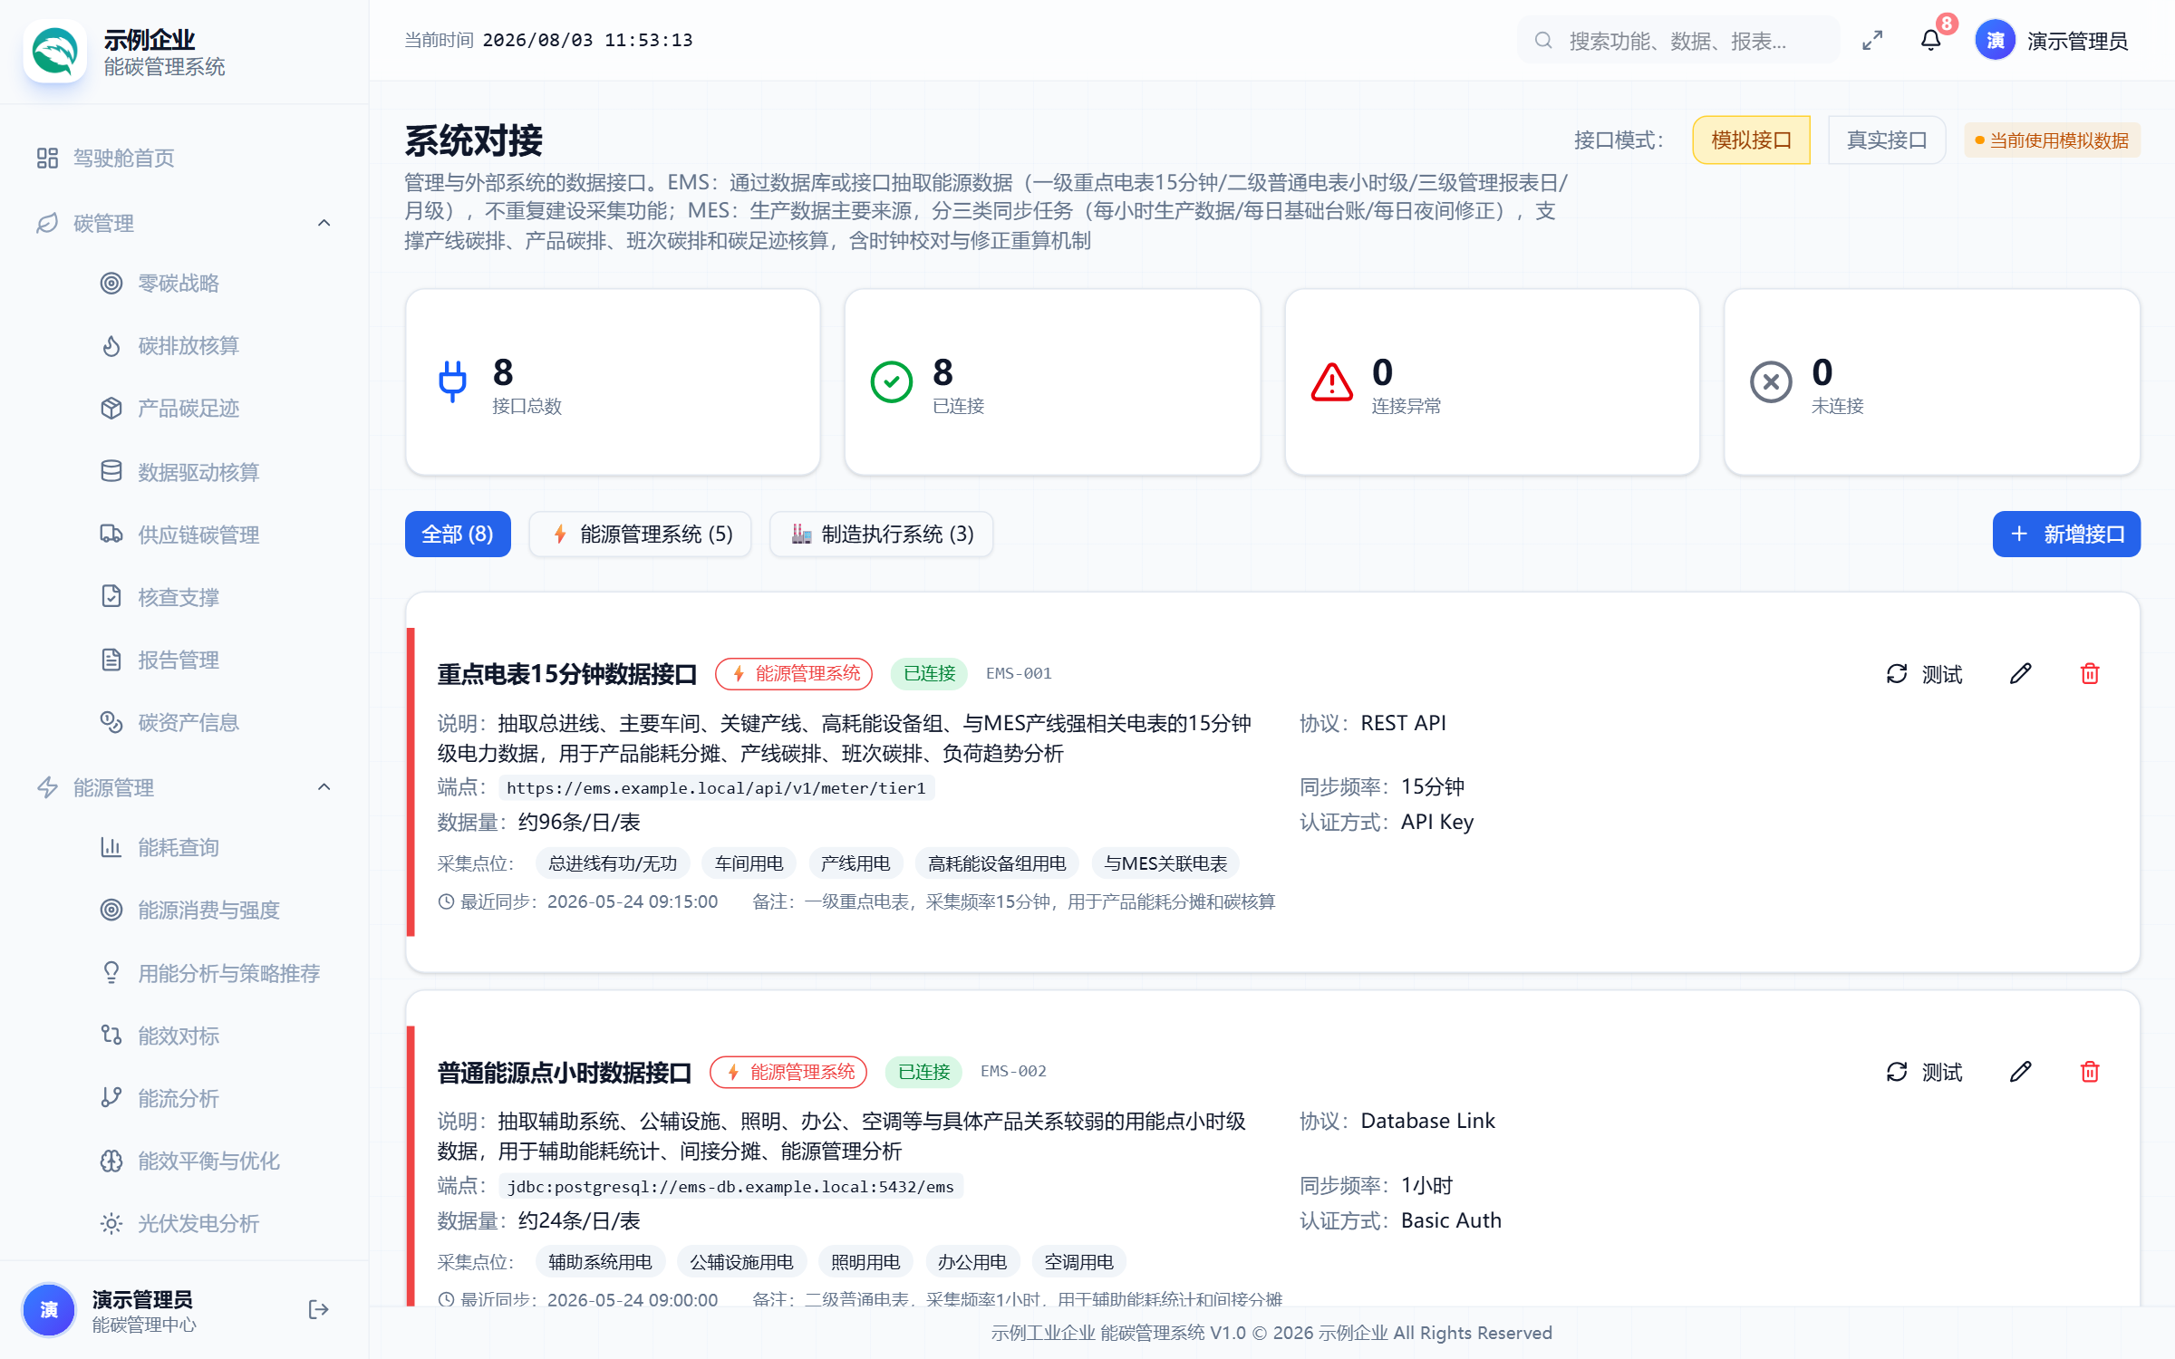Open notifications bell
Image resolution: width=2175 pixels, height=1359 pixels.
coord(1931,41)
